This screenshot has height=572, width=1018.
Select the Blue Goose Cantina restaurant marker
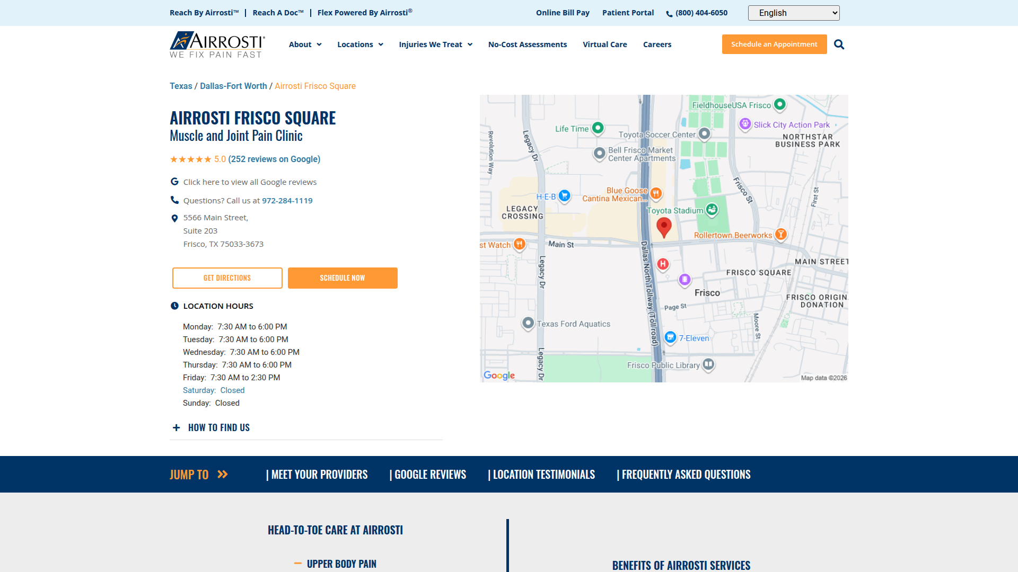656,193
